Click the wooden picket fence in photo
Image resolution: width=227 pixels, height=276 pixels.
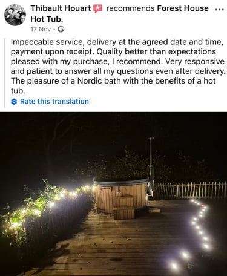point(190,190)
